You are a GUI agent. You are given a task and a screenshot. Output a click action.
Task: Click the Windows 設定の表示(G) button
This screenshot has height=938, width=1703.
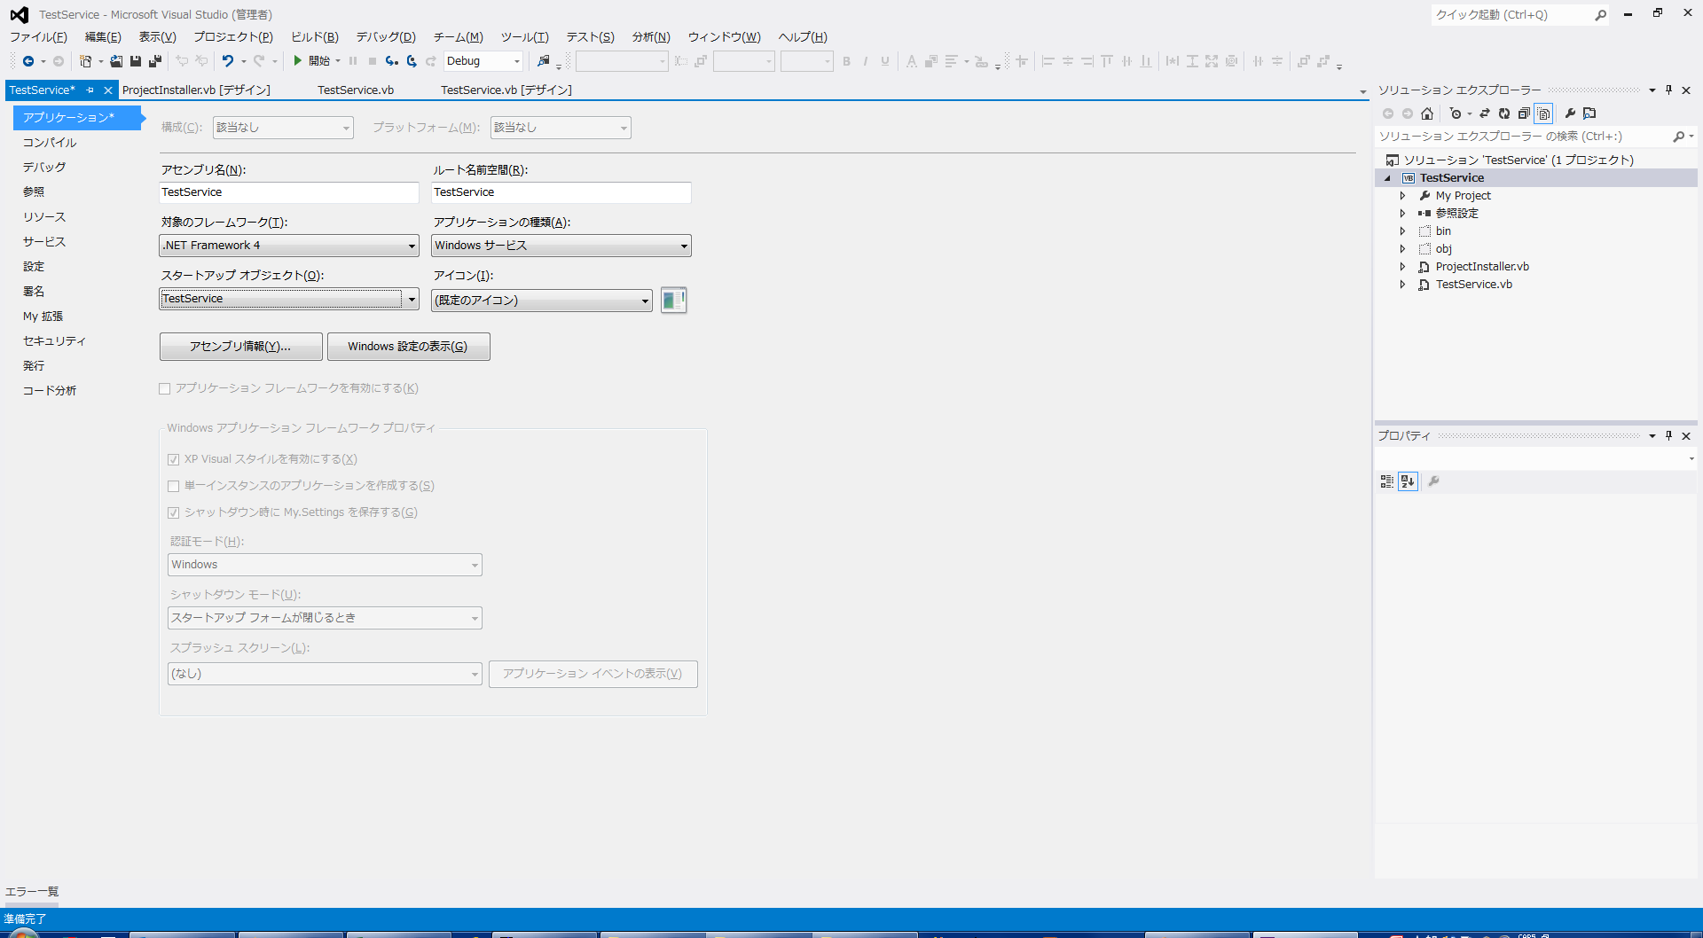408,347
